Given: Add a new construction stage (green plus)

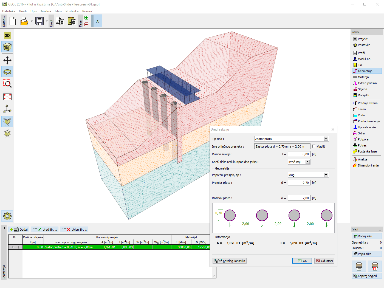Looking at the screenshot, I should click(86, 18).
